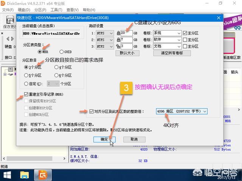242x181 pixels.
Task: Open the 查看(V) menu
Action: coord(72,10)
